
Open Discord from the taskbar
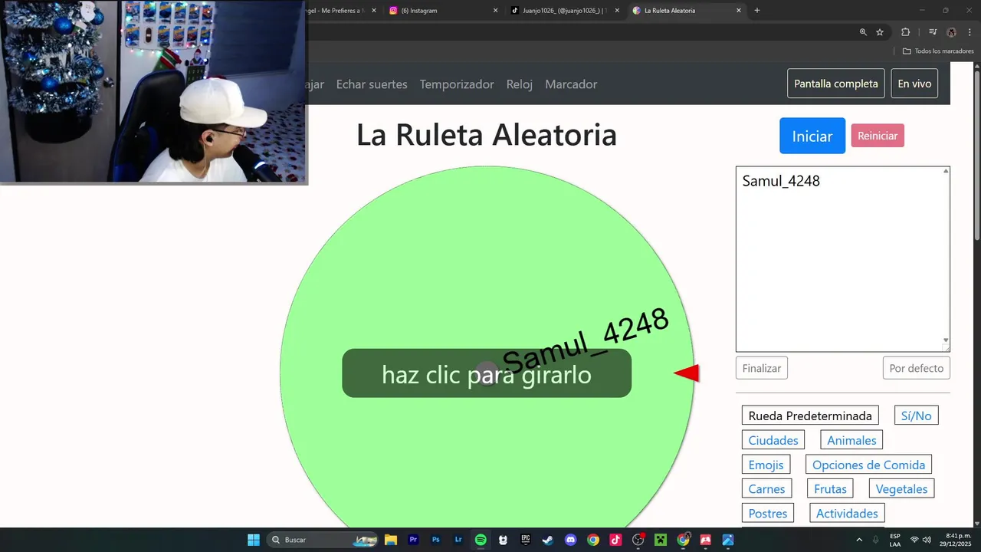point(570,540)
